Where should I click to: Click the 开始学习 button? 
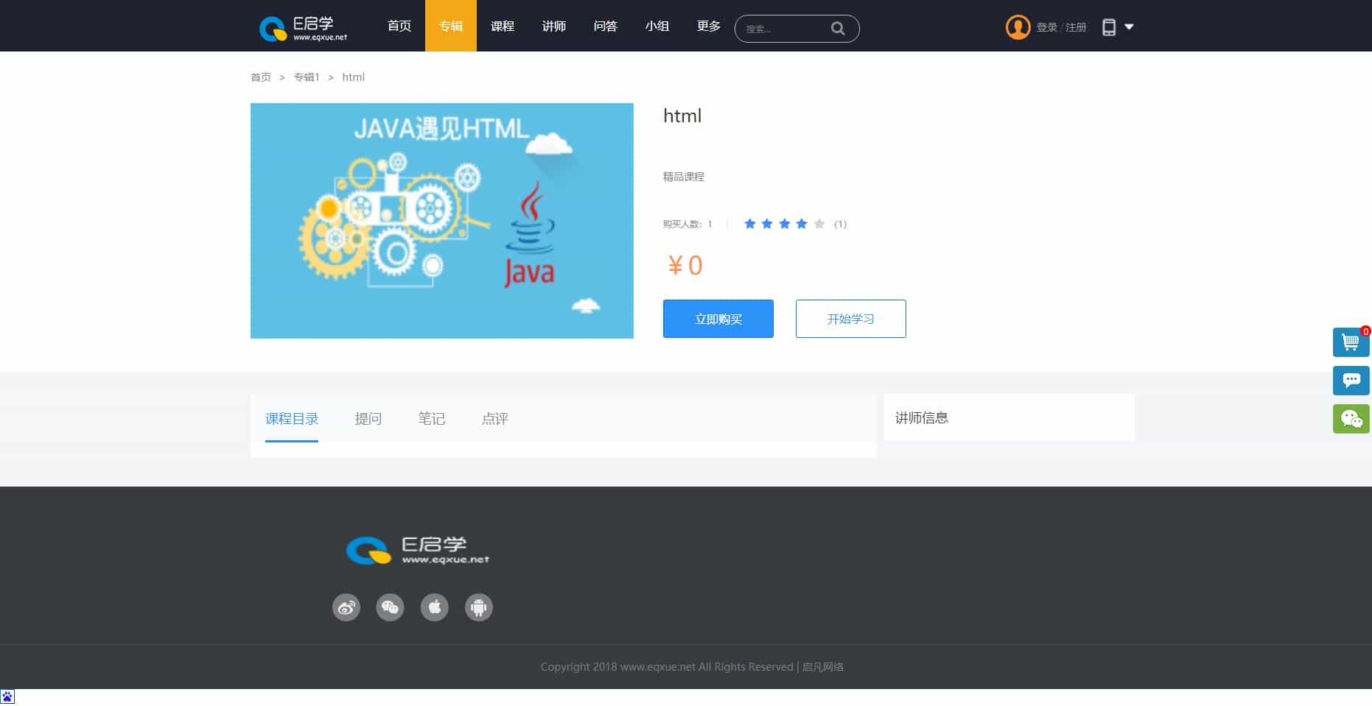(x=851, y=319)
